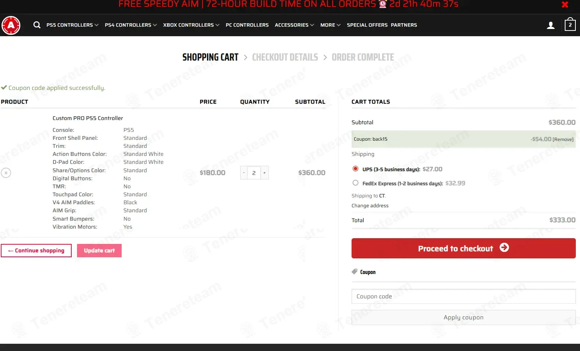Click the quantity number field
The height and width of the screenshot is (351, 580).
(254, 173)
